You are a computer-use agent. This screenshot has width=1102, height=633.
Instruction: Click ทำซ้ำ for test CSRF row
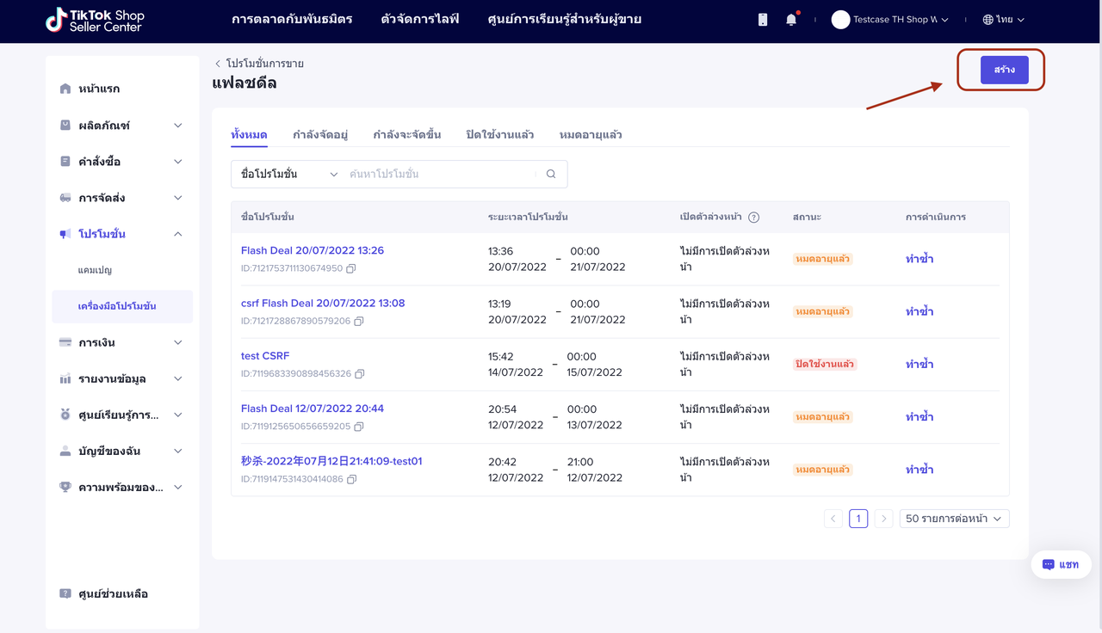[919, 365]
